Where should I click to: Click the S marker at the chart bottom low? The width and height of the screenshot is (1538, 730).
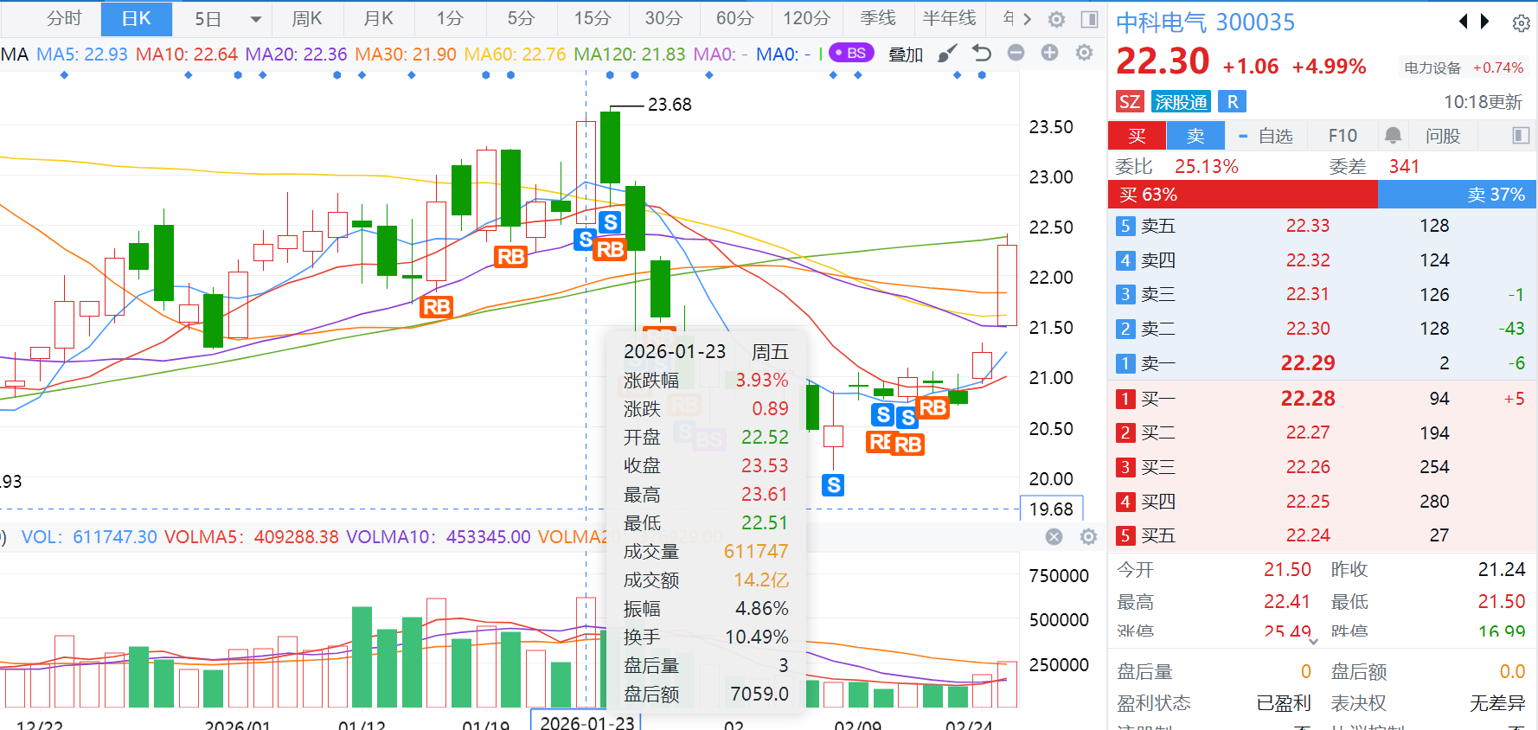pos(834,485)
